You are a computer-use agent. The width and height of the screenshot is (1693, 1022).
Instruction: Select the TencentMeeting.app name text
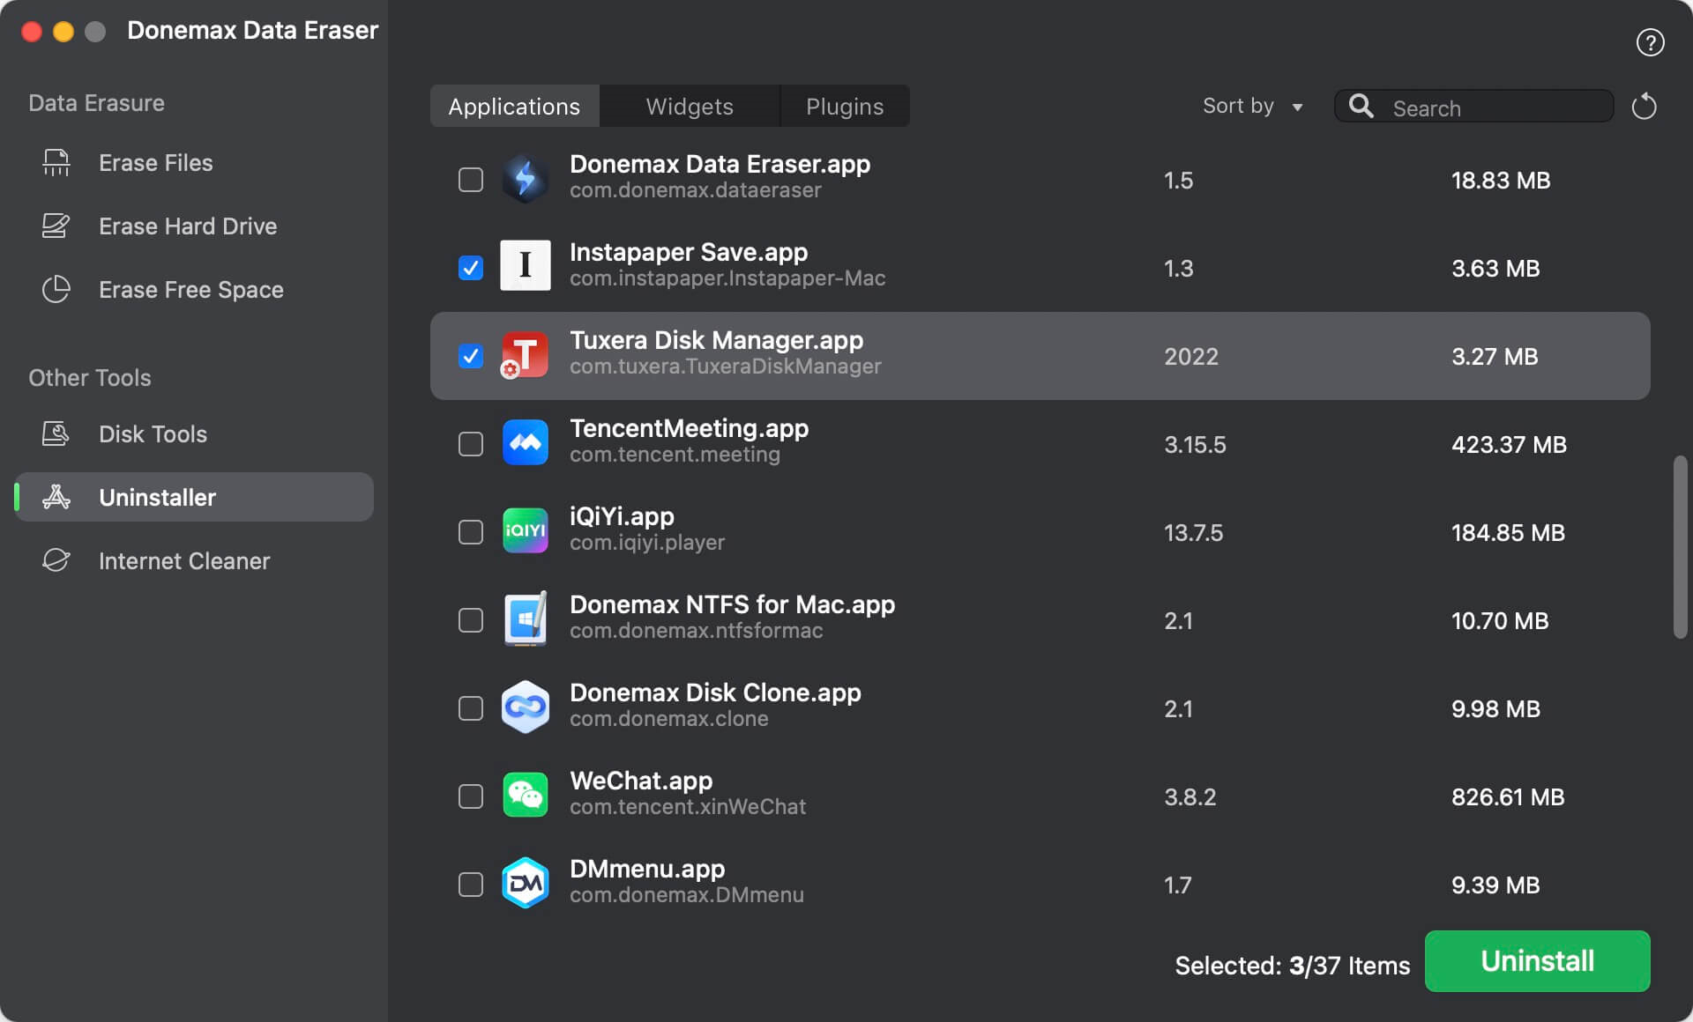(x=689, y=428)
